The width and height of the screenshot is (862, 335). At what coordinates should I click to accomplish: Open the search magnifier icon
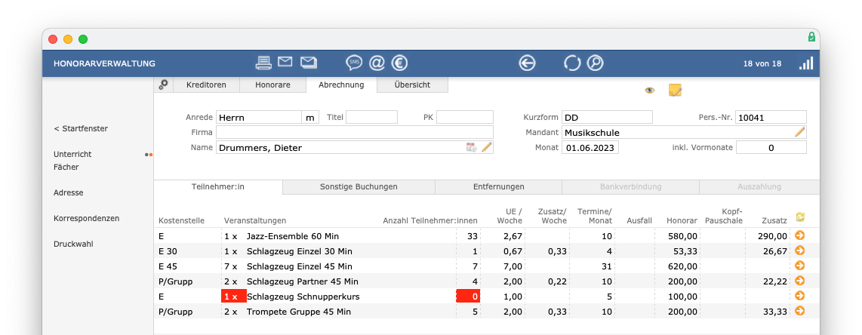(x=595, y=63)
